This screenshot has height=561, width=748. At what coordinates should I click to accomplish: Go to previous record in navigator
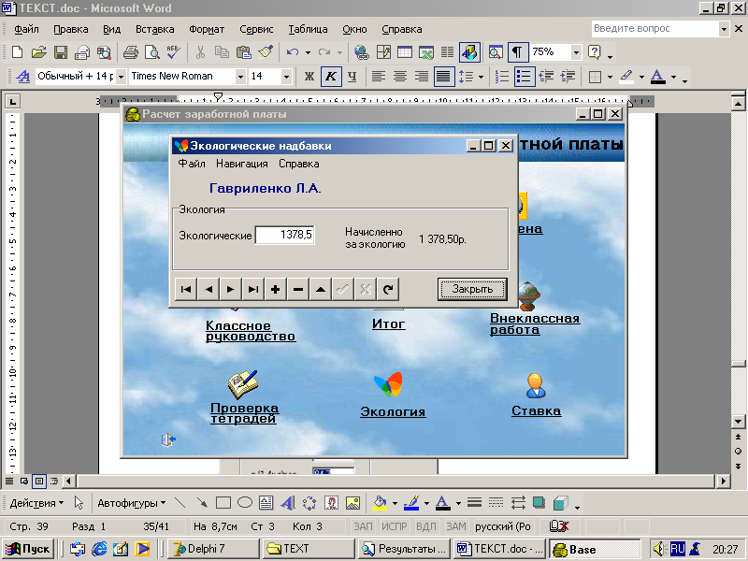(209, 289)
